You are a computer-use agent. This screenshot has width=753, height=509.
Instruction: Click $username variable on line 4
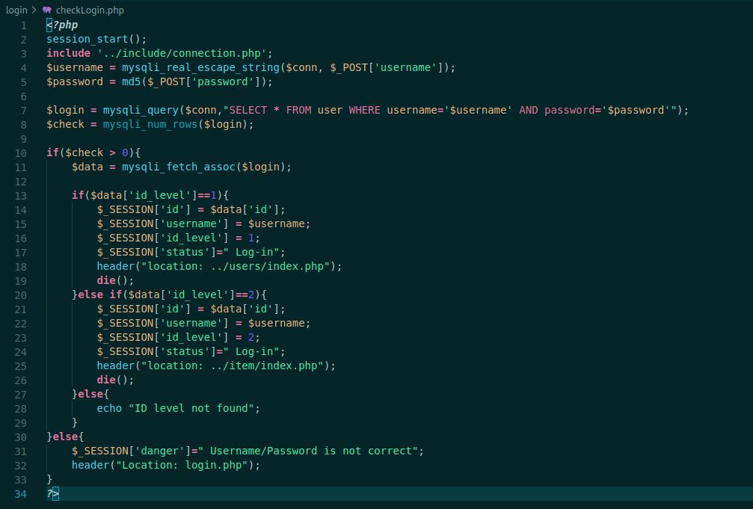75,68
